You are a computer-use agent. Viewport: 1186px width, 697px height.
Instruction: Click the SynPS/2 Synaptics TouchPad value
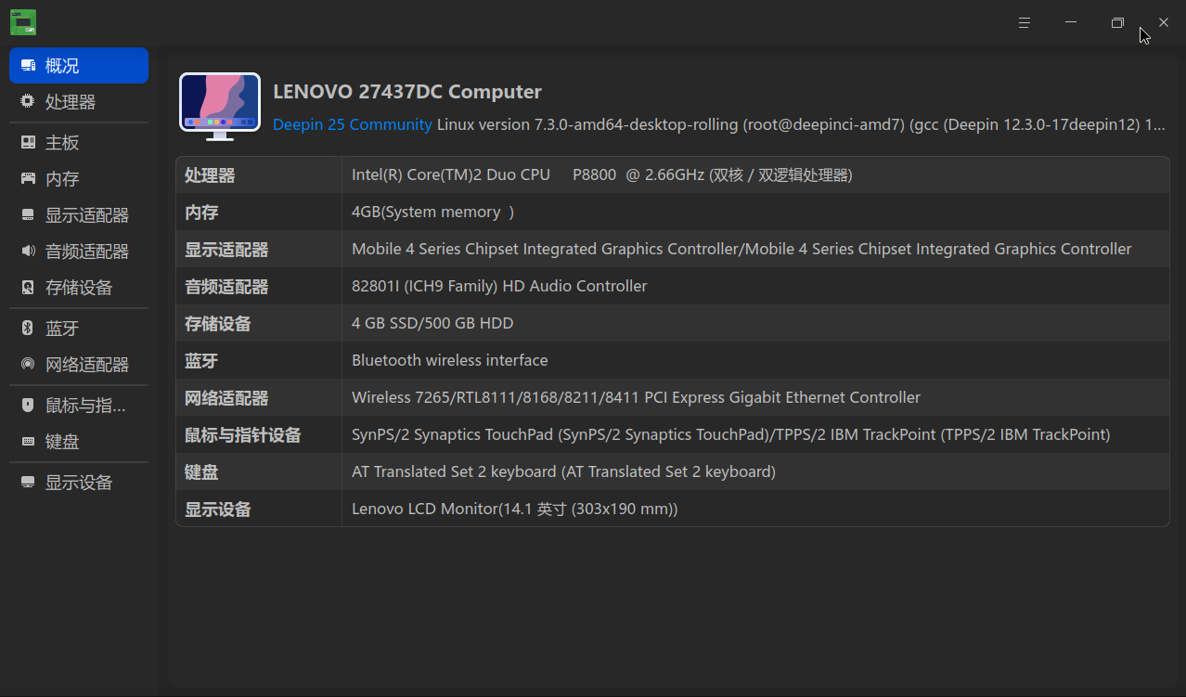coord(730,434)
